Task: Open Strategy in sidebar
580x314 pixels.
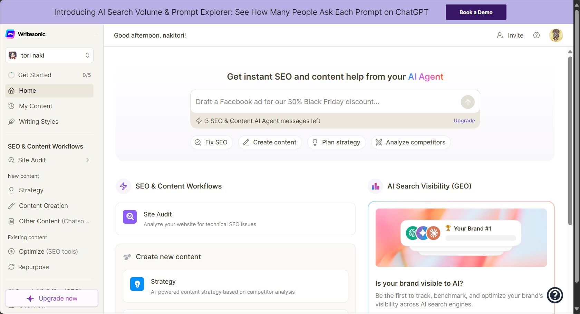Action: pos(49,190)
